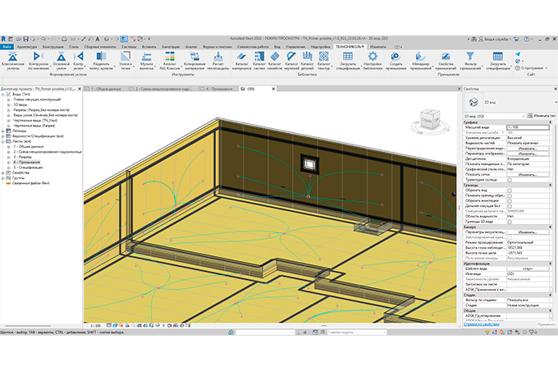Collapse the Листы (все) tree node
The height and width of the screenshot is (371, 558).
[4, 140]
